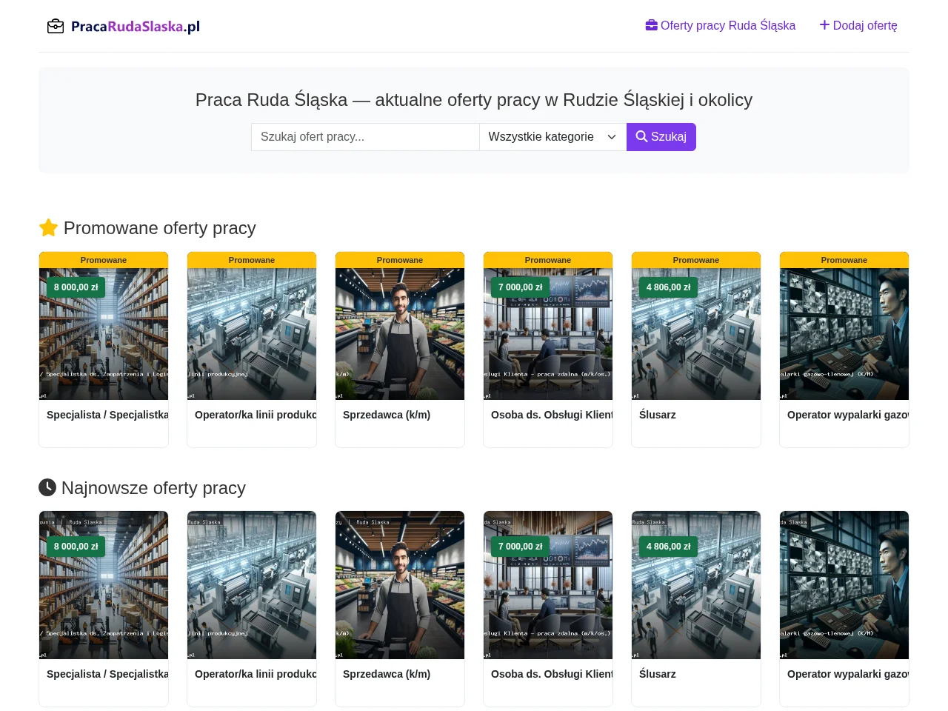
Task: Open newest Specjalista warehouse offer image
Action: [104, 585]
